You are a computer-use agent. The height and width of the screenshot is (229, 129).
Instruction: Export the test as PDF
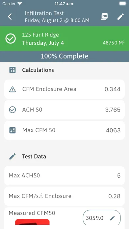(104, 17)
